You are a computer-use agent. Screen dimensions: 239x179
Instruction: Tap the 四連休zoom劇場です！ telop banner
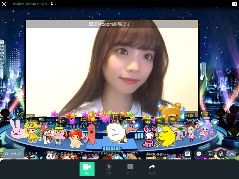coord(112,24)
